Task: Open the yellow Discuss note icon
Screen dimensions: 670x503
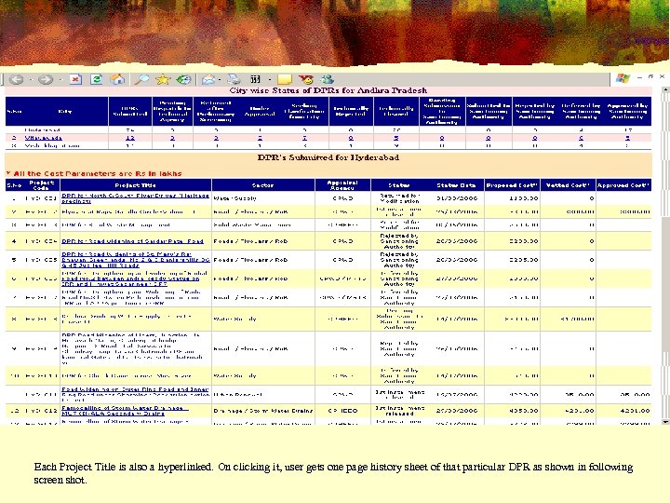Action: click(285, 79)
